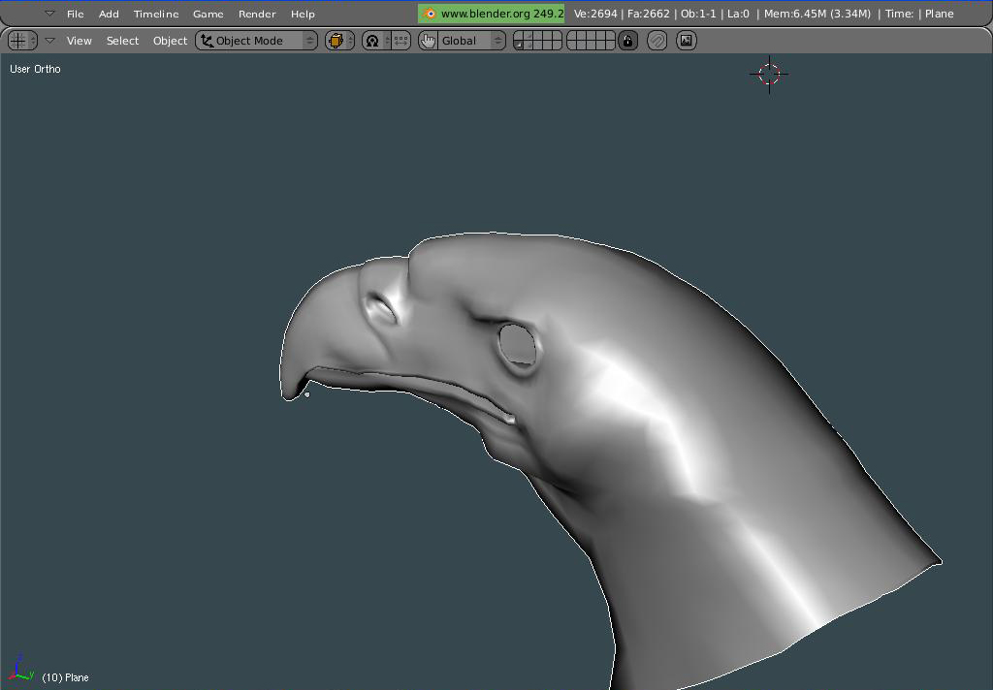The height and width of the screenshot is (690, 993).
Task: Click the Blender logo in the green bar
Action: click(430, 14)
